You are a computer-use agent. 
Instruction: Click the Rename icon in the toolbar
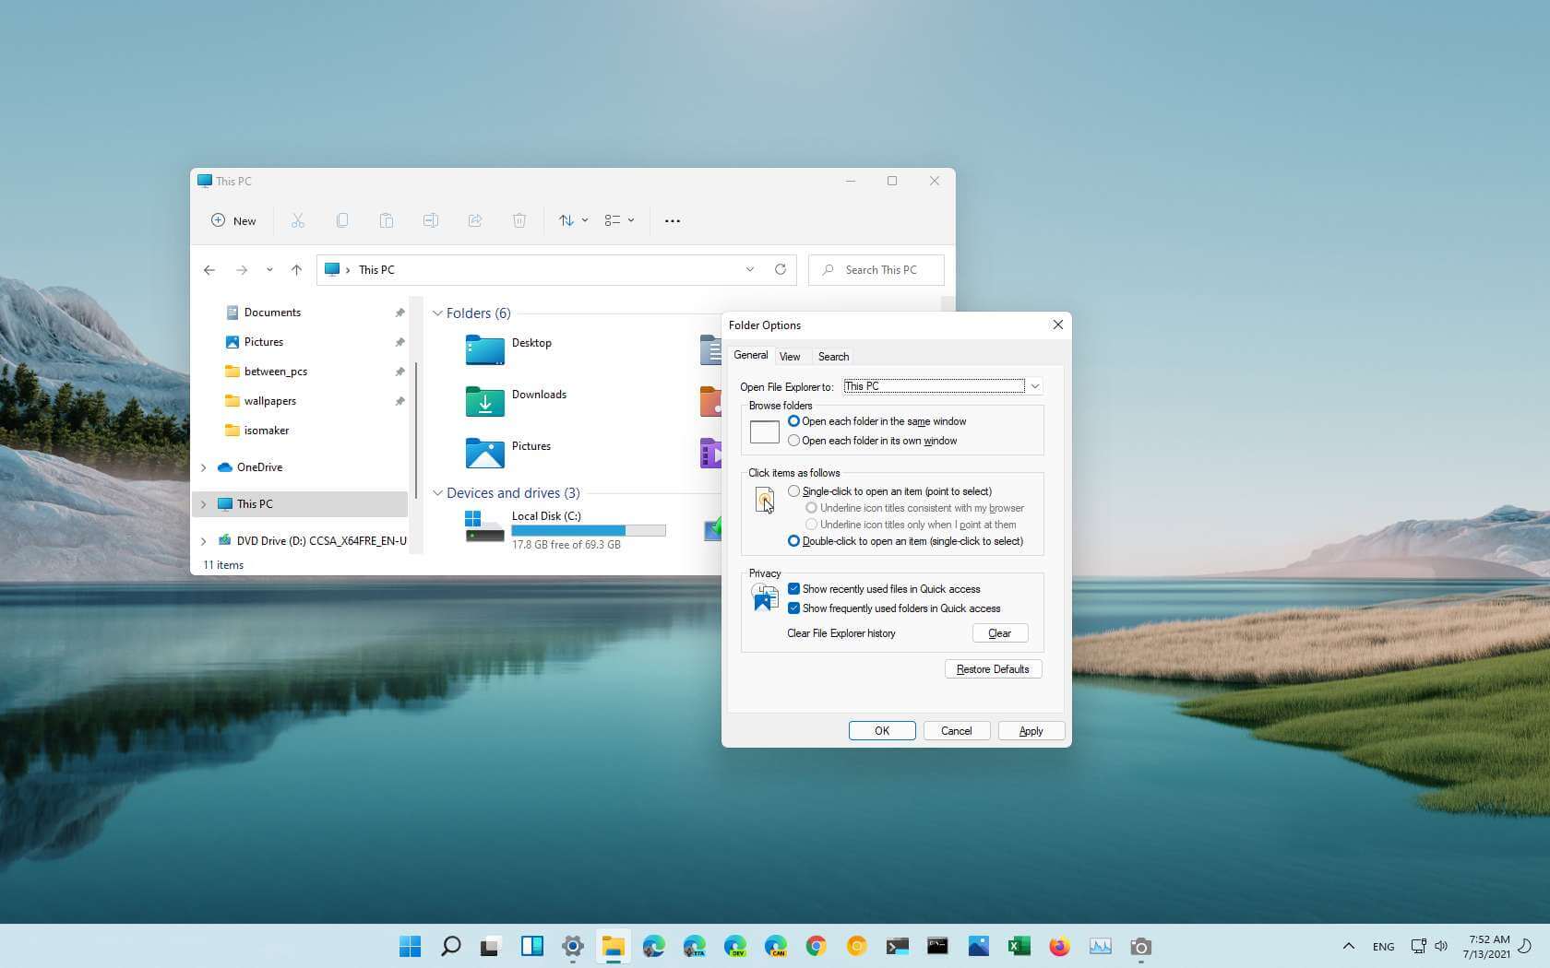coord(430,220)
